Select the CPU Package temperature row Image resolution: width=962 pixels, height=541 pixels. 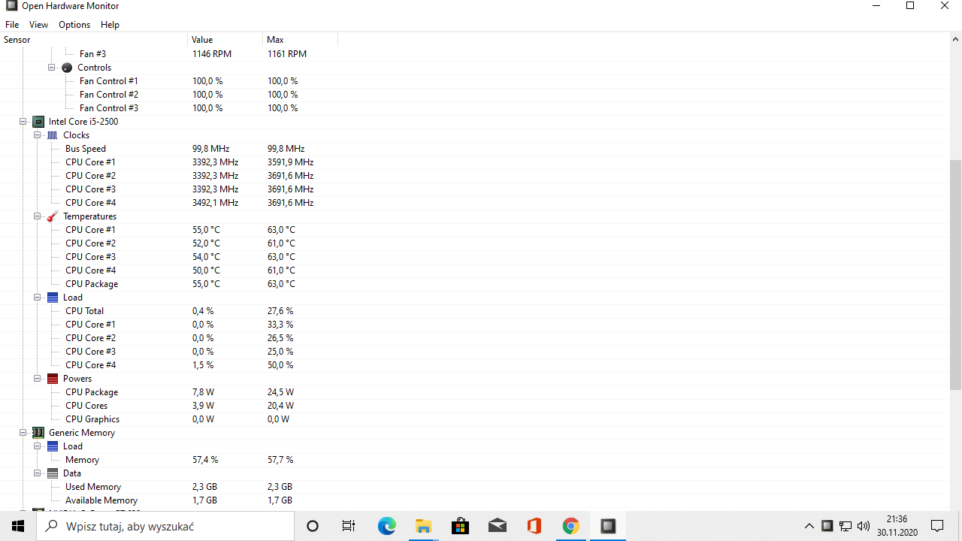pyautogui.click(x=475, y=284)
